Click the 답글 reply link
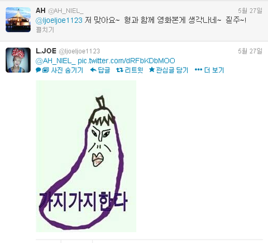 point(104,70)
